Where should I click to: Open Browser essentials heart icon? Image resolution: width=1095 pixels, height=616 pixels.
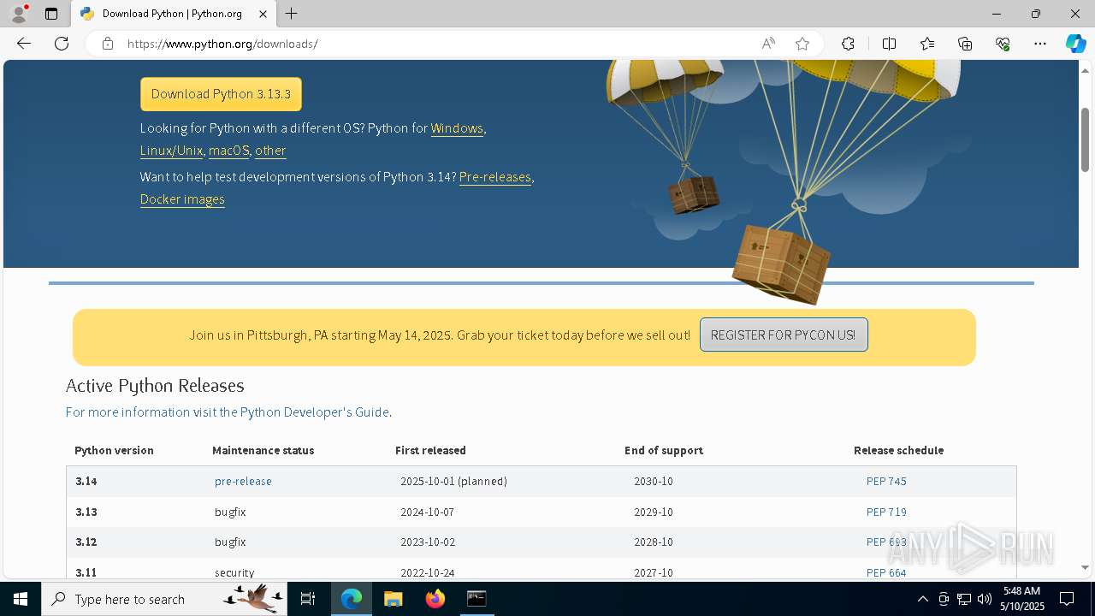(1003, 44)
